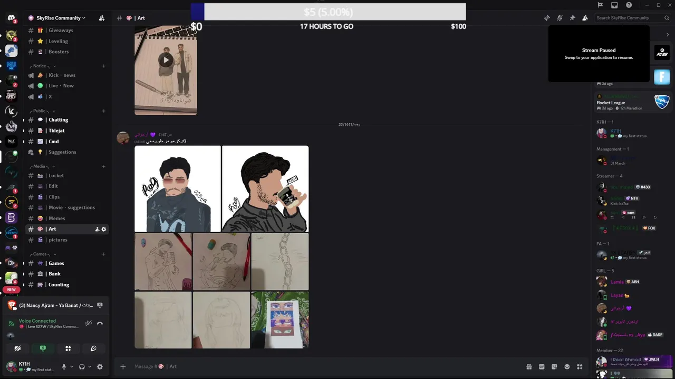Viewport: 675px width, 379px height.
Task: Open the blue hoodie portrait artwork
Action: click(x=178, y=189)
